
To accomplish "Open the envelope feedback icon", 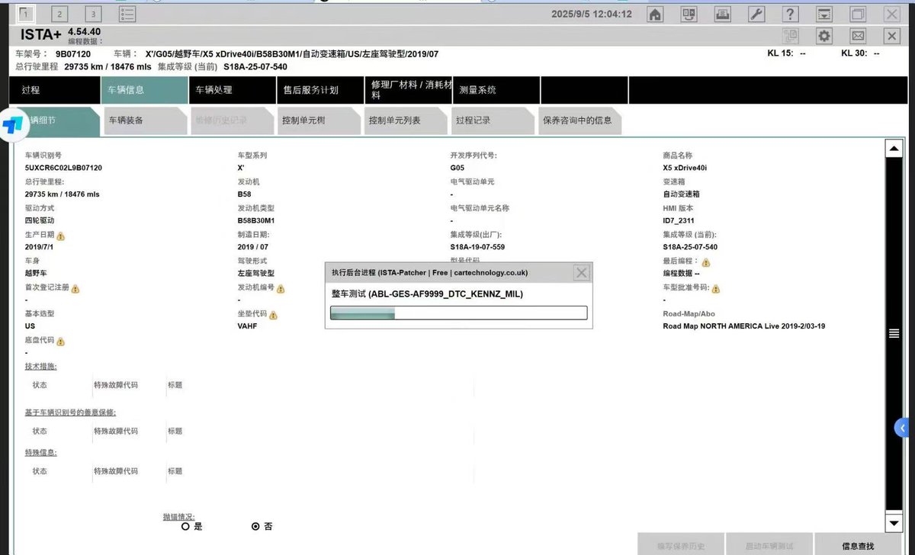I will pyautogui.click(x=858, y=36).
